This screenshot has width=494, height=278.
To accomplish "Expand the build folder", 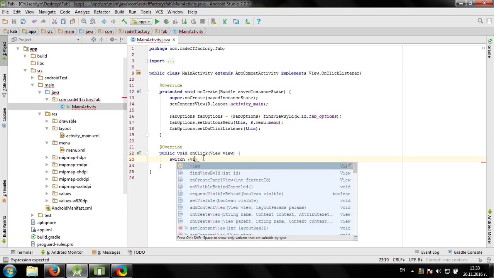I will click(25, 56).
